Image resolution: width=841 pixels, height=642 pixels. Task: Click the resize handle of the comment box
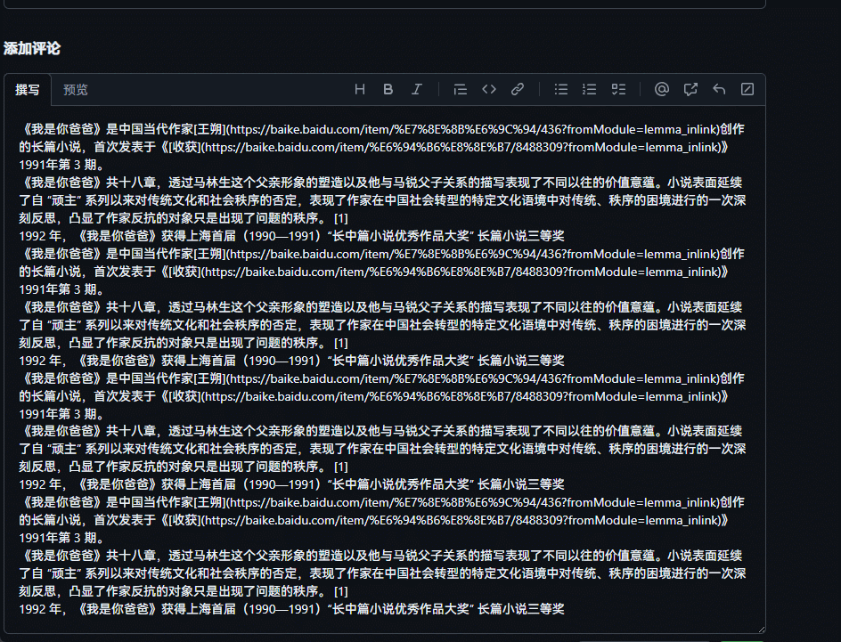pos(760,628)
